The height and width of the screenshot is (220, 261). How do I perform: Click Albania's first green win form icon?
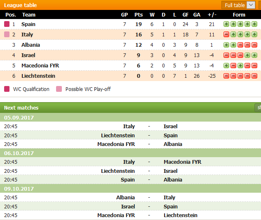coord(226,45)
